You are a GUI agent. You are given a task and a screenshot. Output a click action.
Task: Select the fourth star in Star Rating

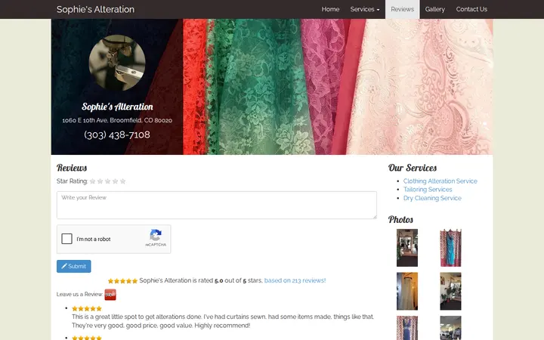tap(115, 181)
